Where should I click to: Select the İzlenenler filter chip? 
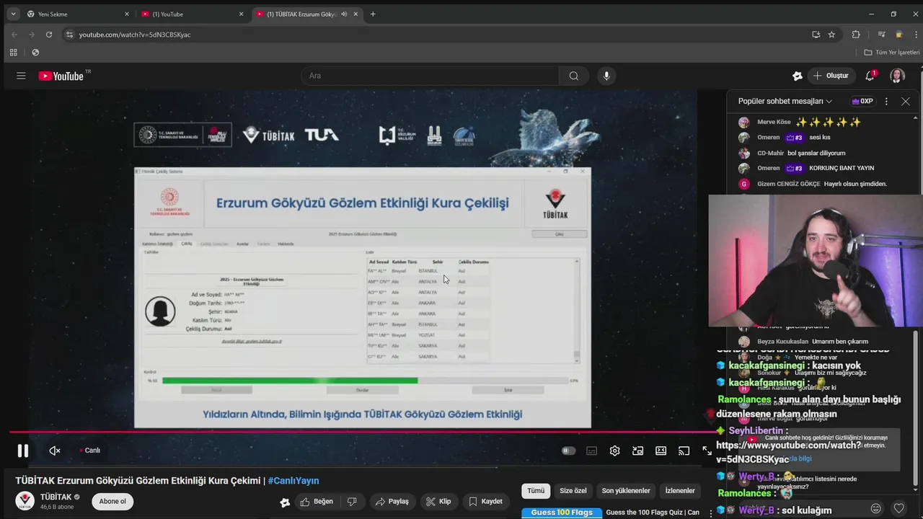point(680,491)
